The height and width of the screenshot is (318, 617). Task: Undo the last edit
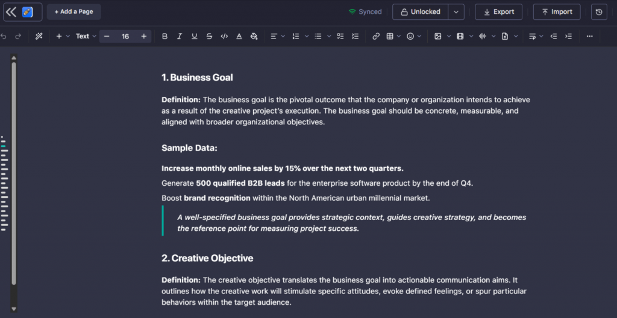(4, 36)
